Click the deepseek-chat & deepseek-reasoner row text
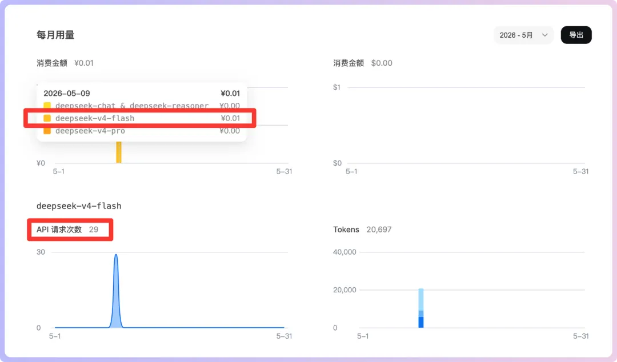 click(132, 106)
